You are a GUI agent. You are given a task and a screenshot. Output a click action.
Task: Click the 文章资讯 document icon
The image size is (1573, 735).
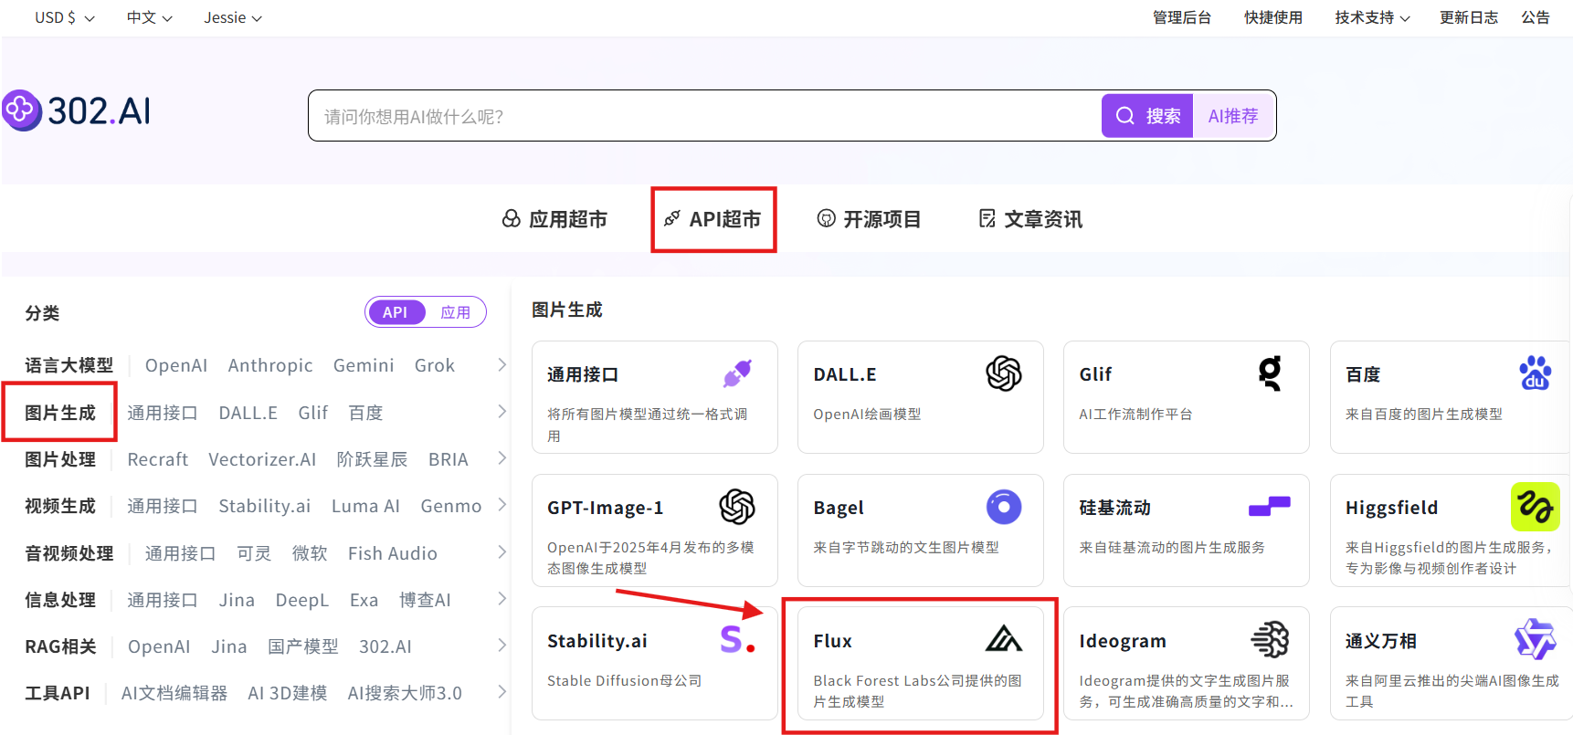987,218
